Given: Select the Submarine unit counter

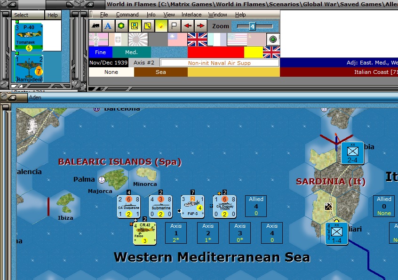Looking at the screenshot, I should 161,207.
